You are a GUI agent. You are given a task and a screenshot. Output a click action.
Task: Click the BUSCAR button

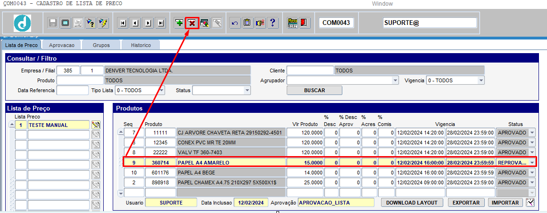tap(315, 90)
